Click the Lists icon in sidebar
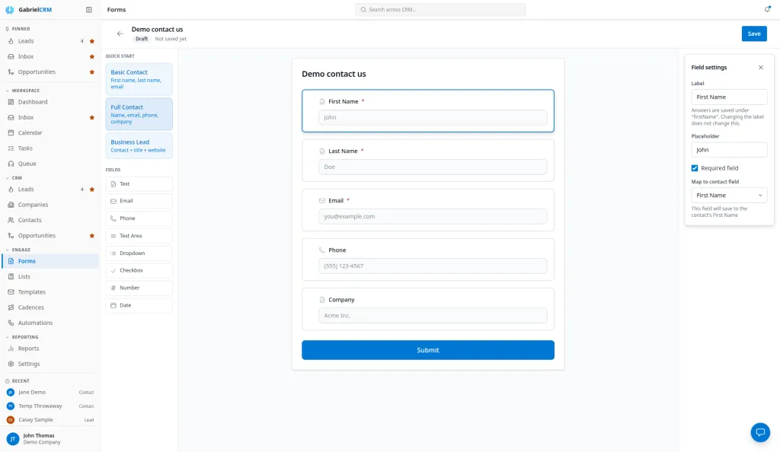 (11, 277)
